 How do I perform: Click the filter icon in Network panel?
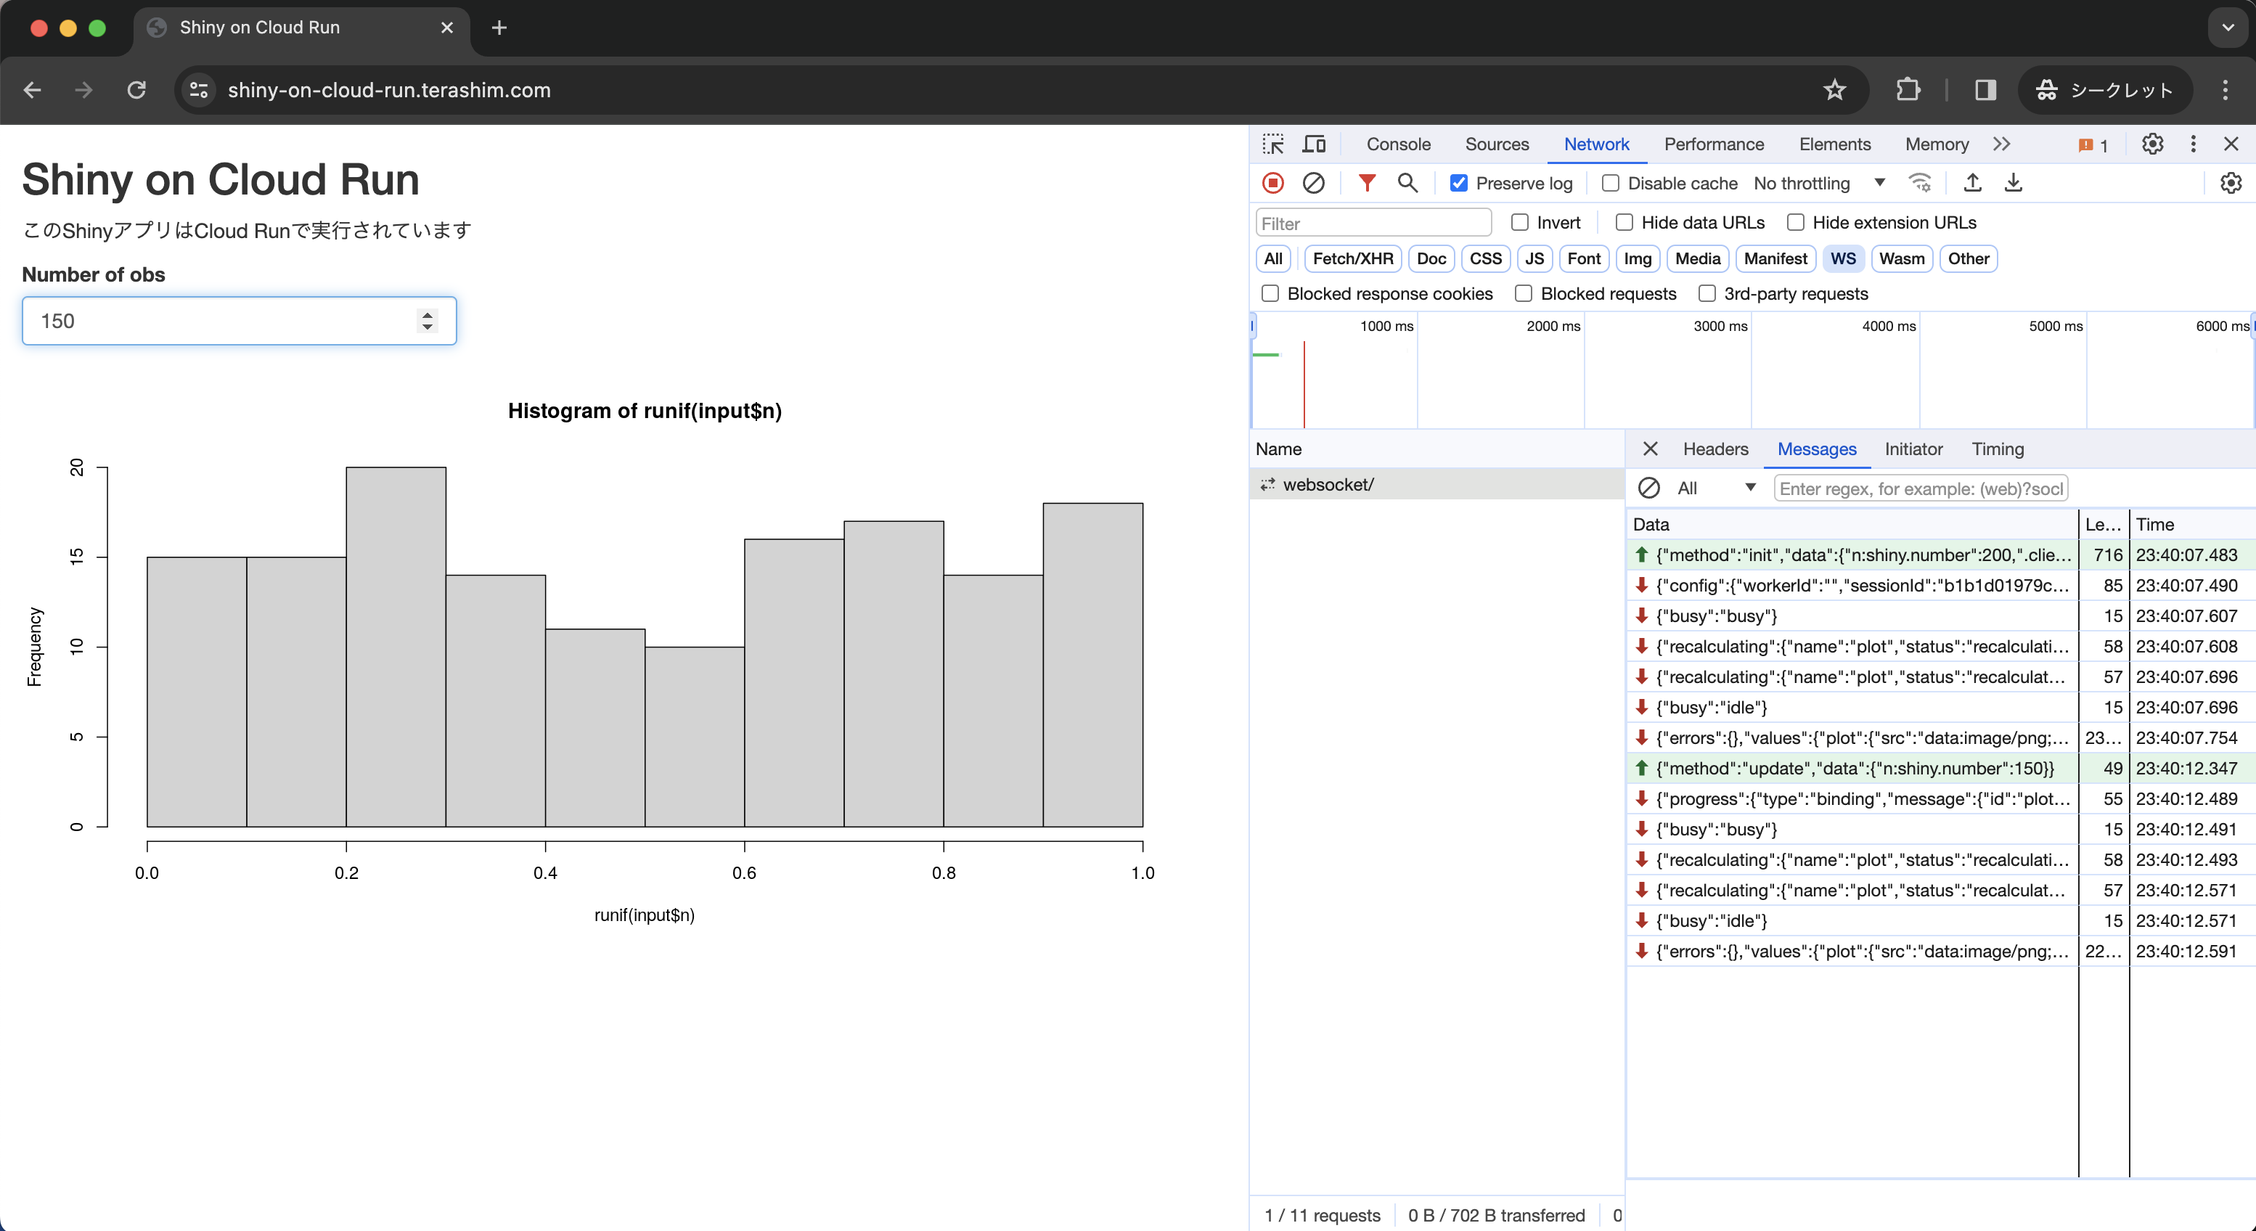pos(1366,184)
